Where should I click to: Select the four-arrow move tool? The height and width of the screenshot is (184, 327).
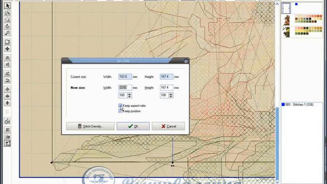tap(7, 49)
